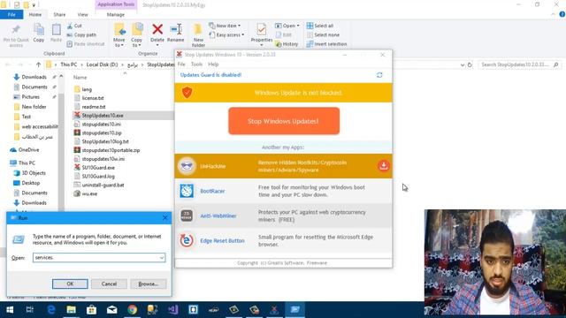This screenshot has height=318, width=566.
Task: Click the Pin to Quick access icon
Action: click(x=16, y=30)
